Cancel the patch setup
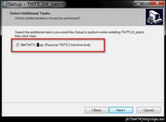This screenshot has height=122, width=166. coord(149,110)
